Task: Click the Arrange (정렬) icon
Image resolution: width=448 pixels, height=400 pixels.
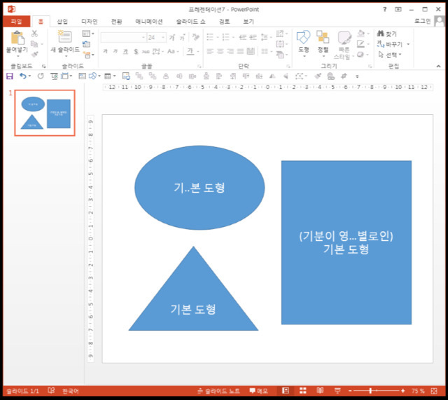Action: [323, 38]
